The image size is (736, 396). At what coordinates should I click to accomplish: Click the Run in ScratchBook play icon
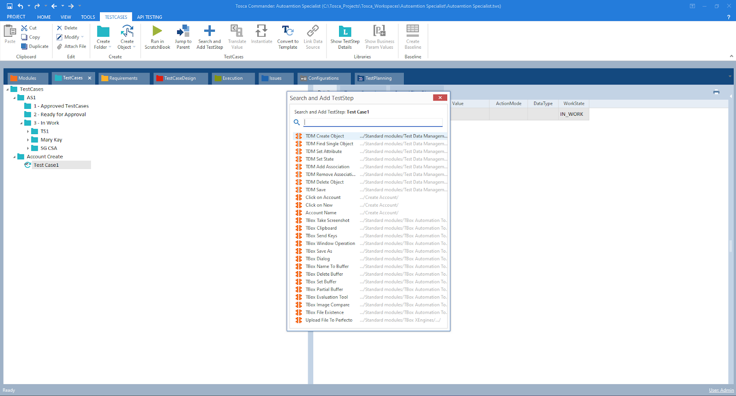coord(157,31)
